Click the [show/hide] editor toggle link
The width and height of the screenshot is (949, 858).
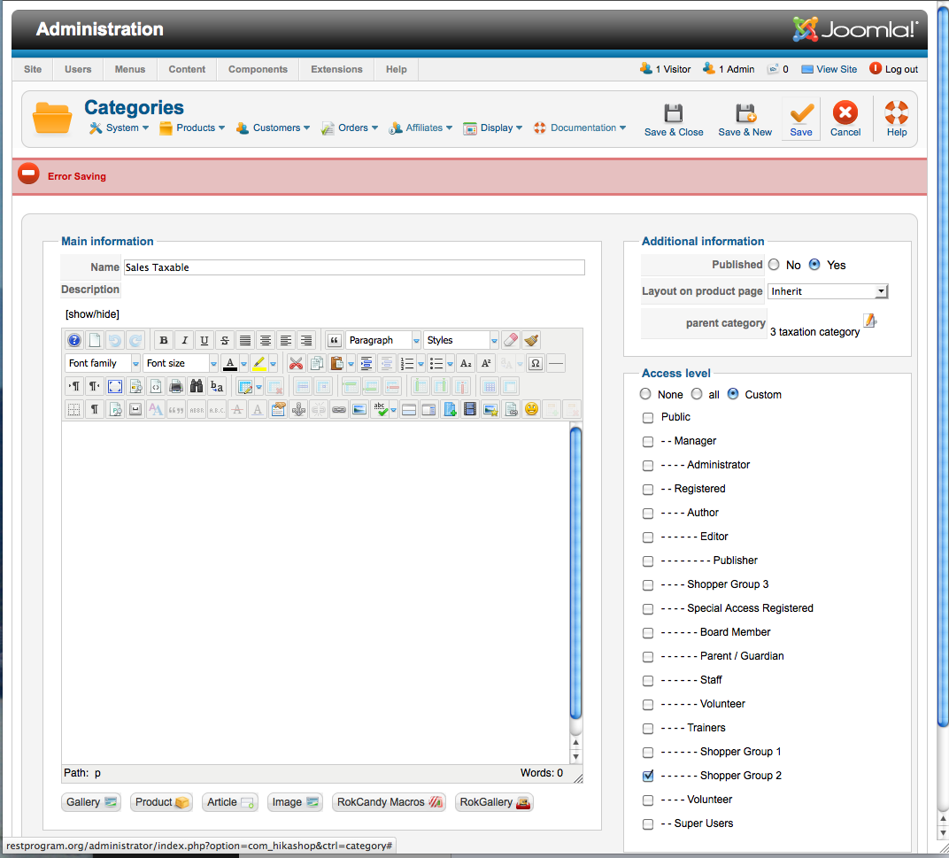pos(92,314)
